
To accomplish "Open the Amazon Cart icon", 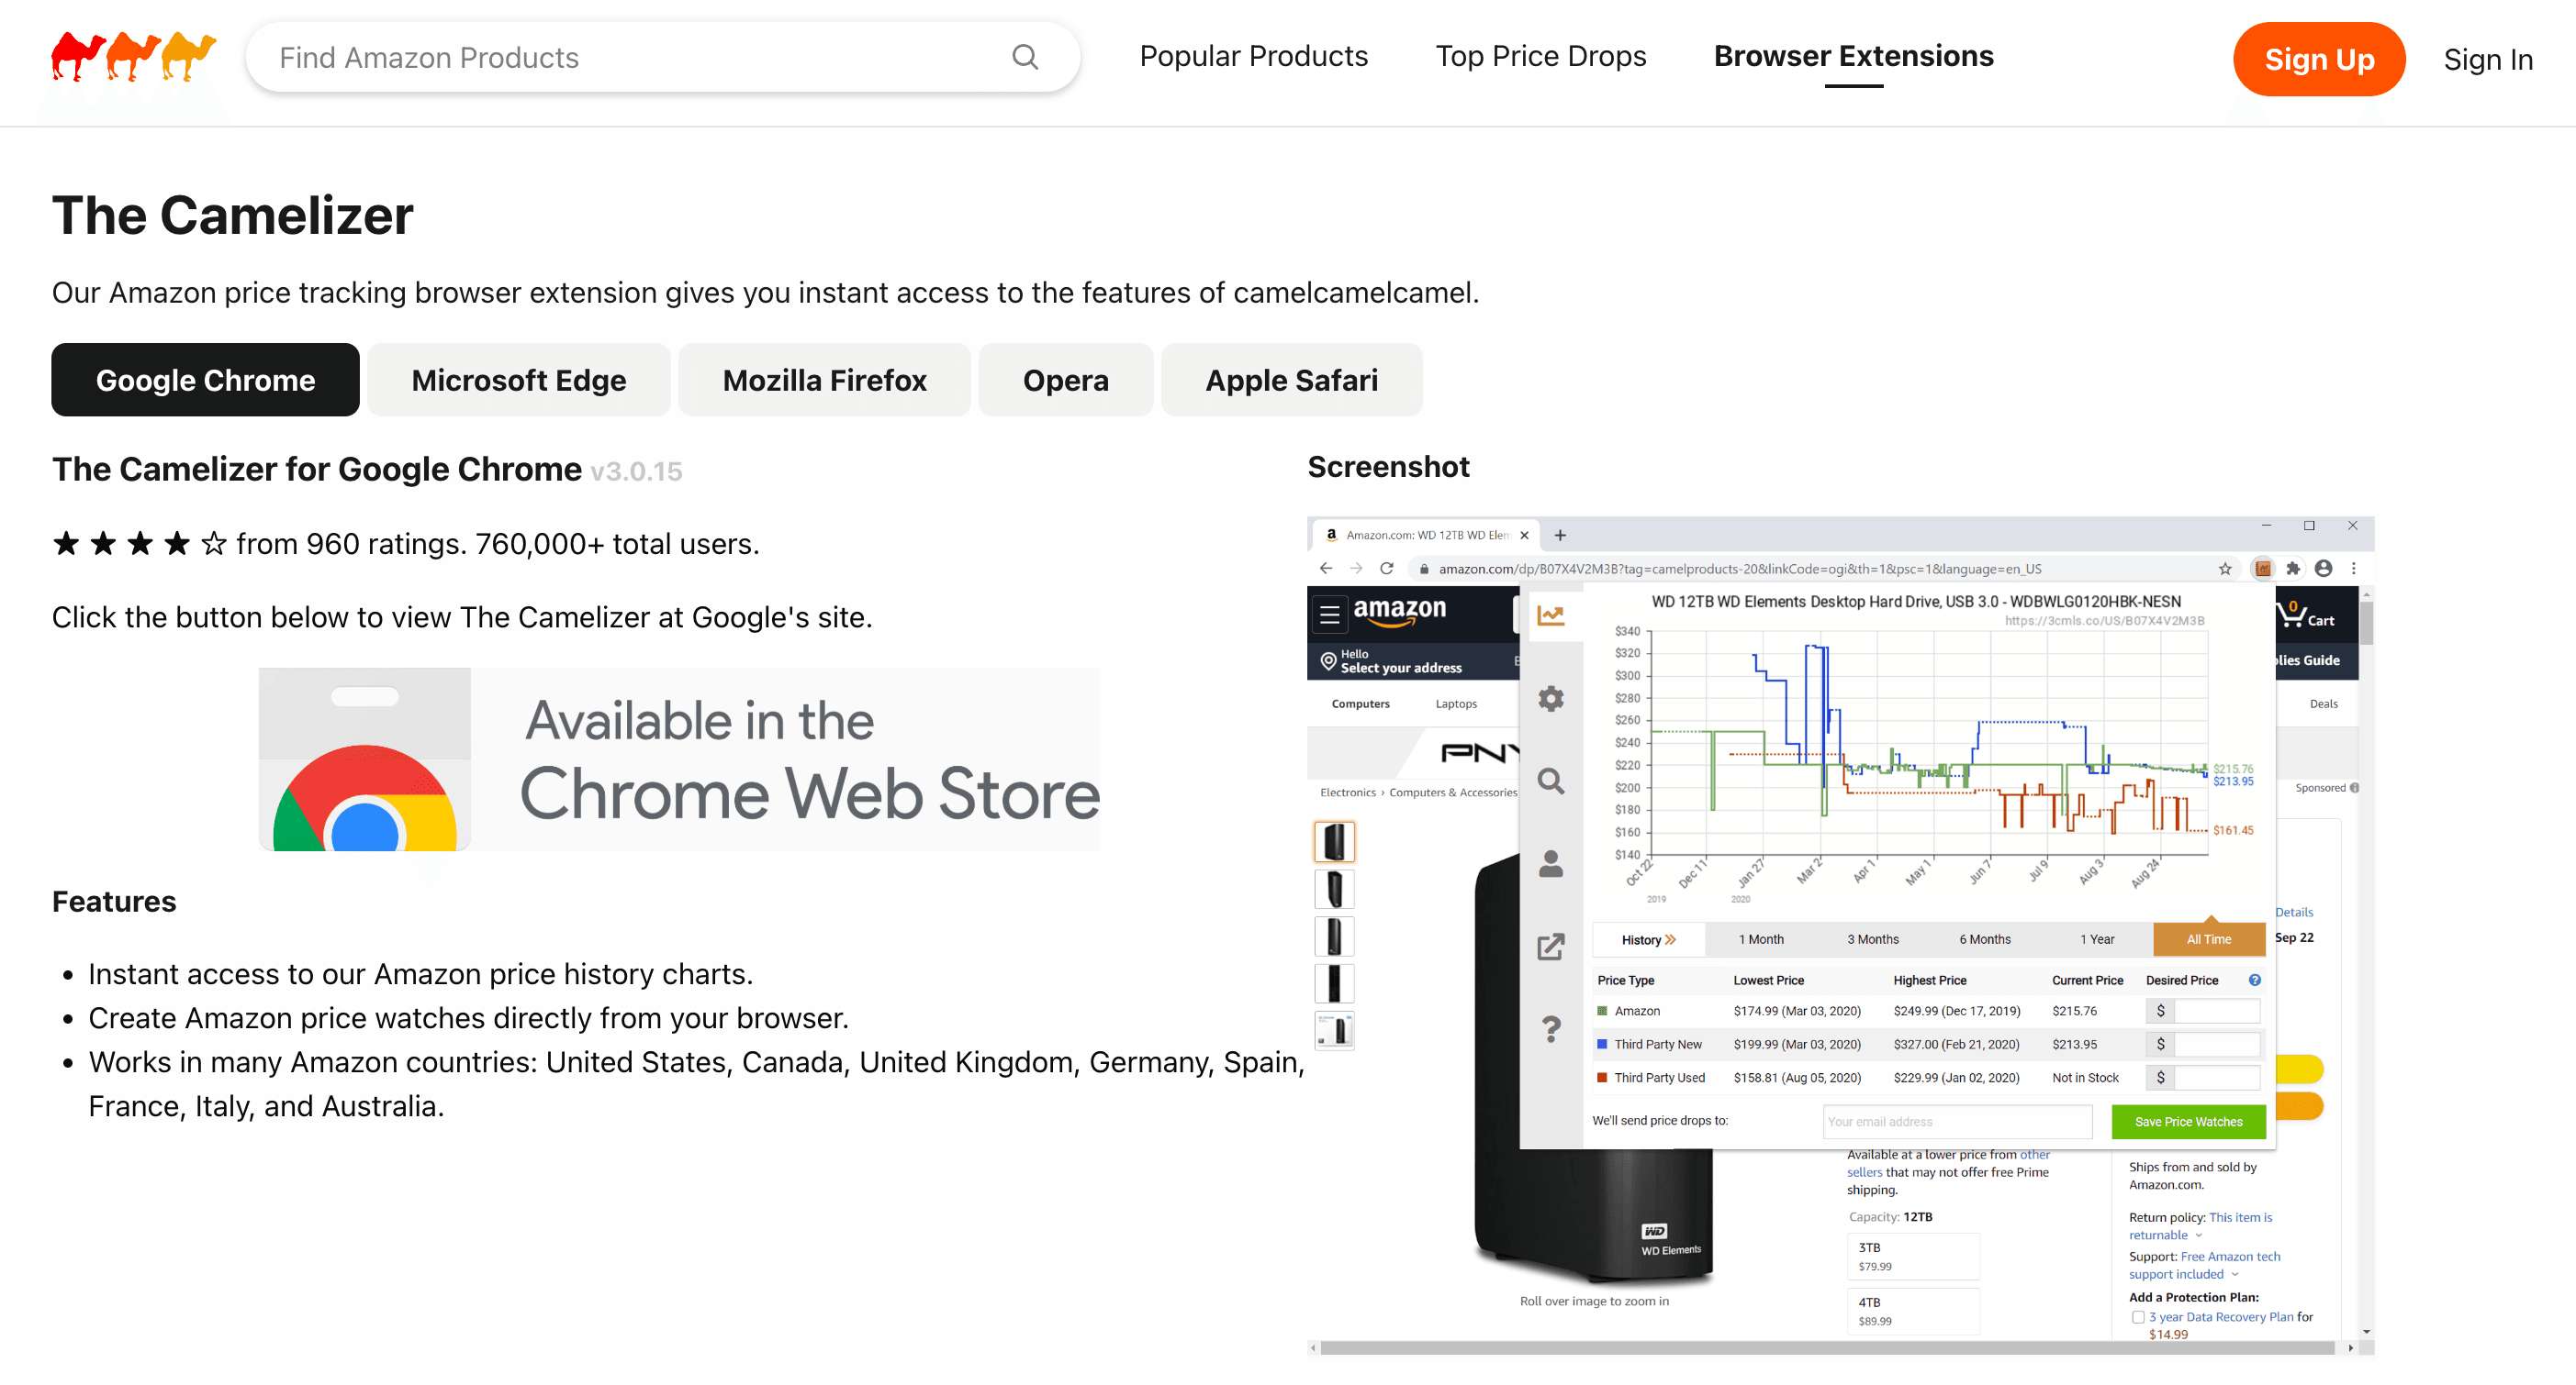I will [x=2305, y=614].
